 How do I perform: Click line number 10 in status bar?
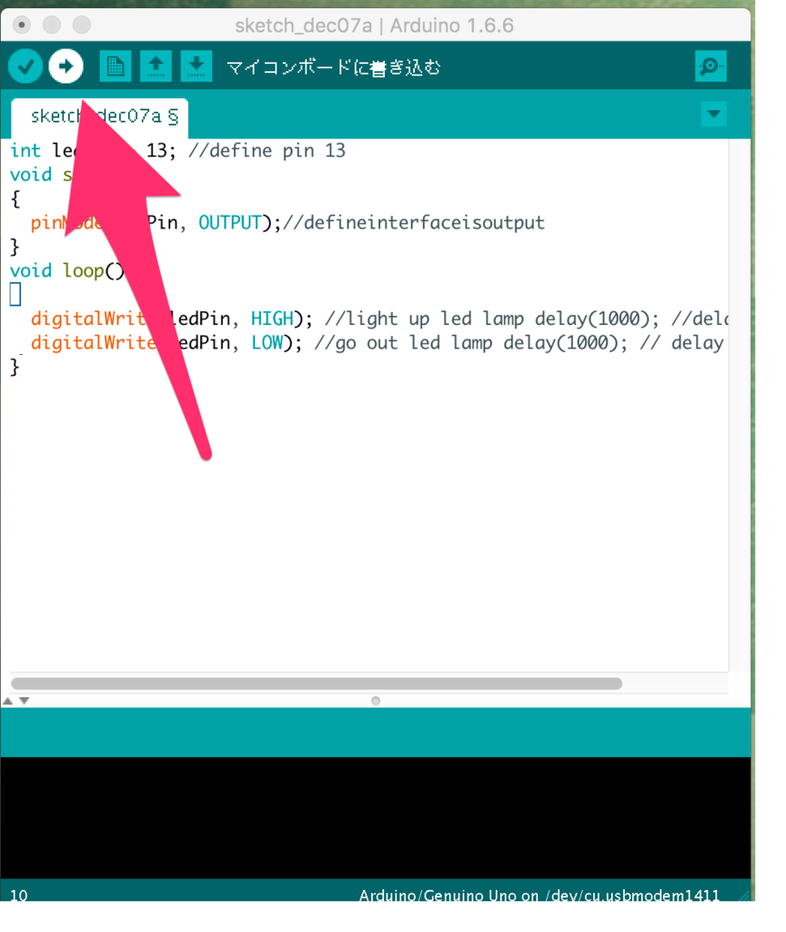[x=19, y=896]
